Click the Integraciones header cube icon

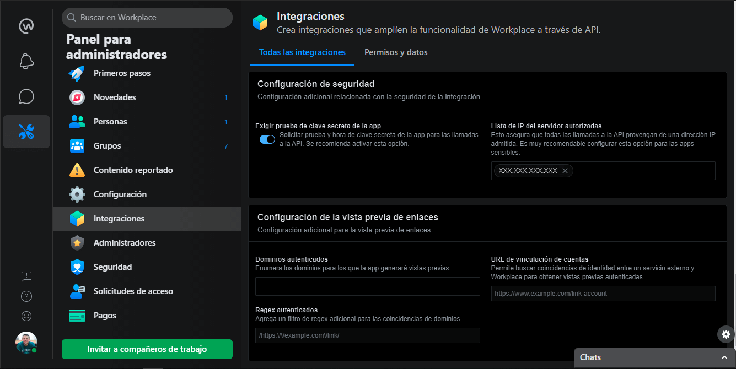click(260, 23)
